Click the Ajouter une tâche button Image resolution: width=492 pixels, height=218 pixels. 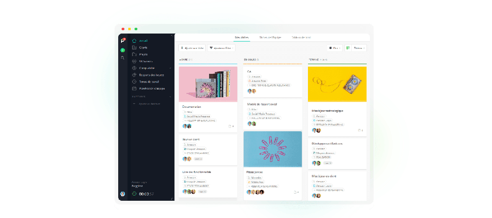pos(192,48)
